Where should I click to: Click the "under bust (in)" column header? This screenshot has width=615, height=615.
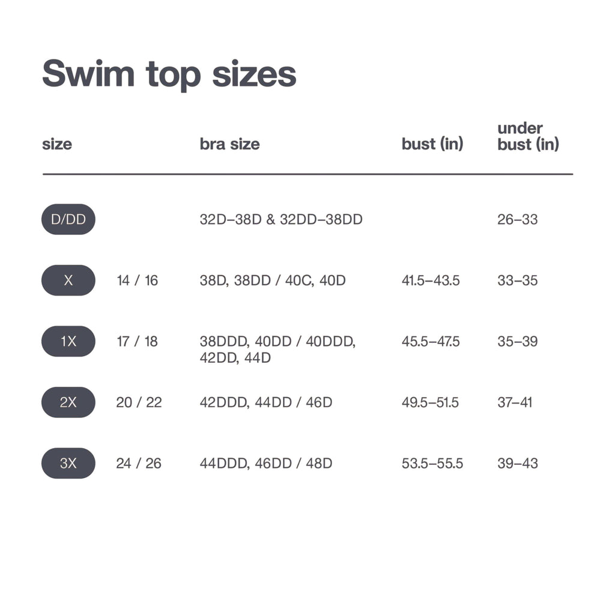(527, 136)
